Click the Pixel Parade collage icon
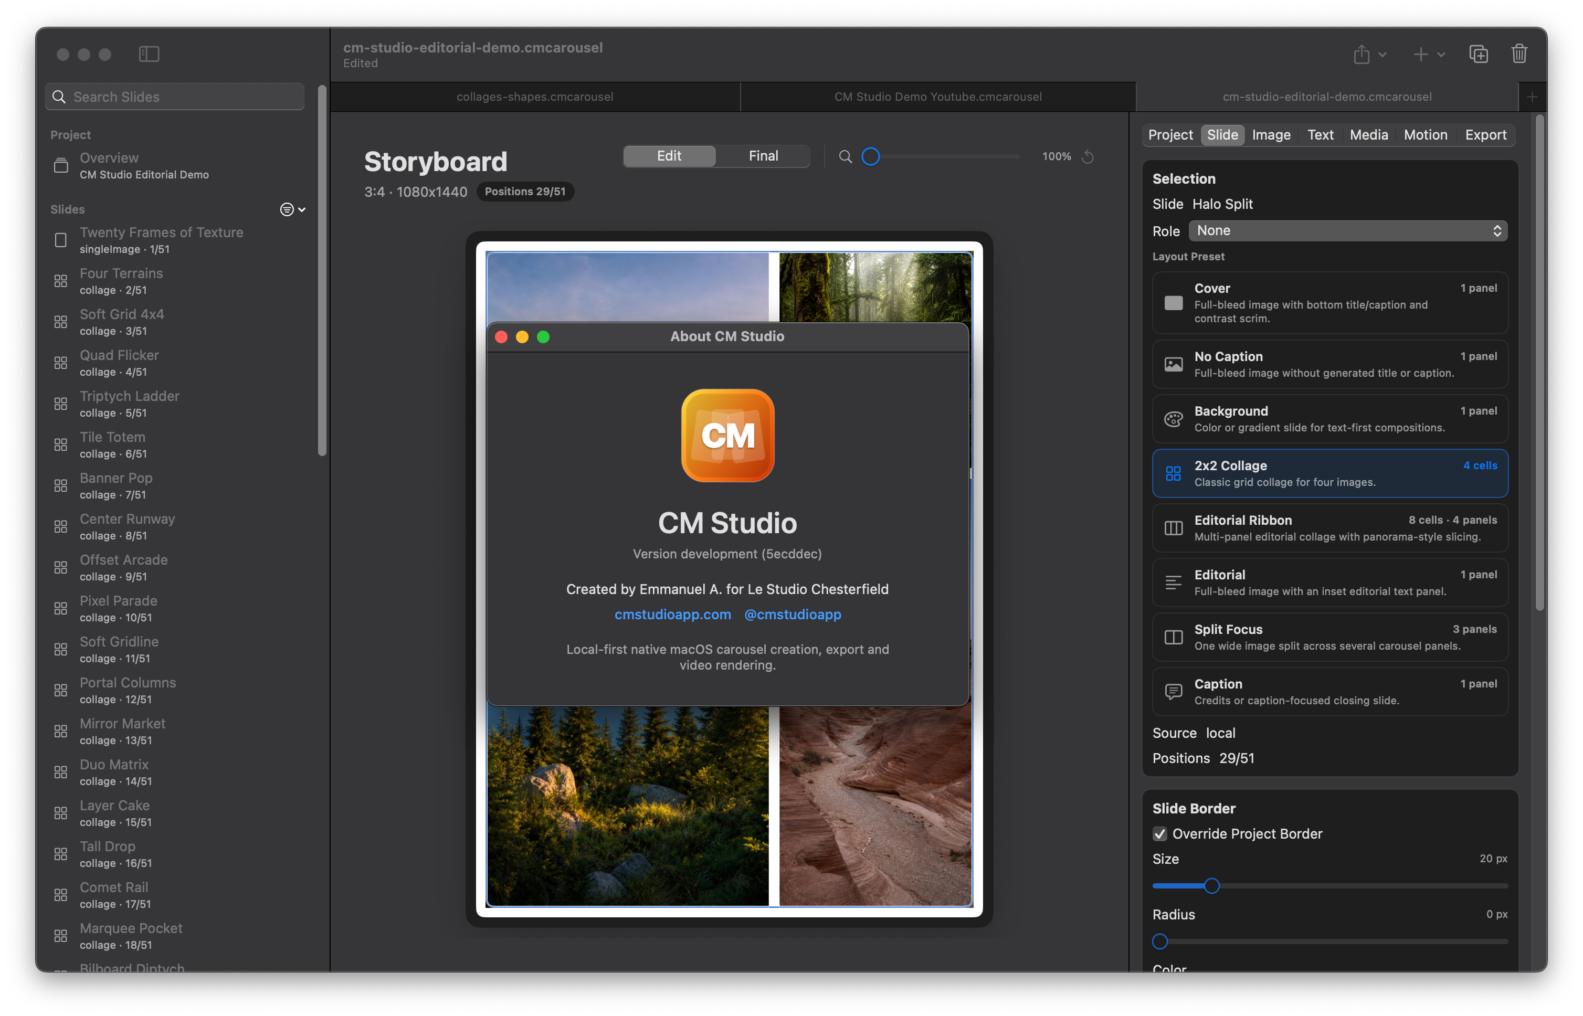The width and height of the screenshot is (1583, 1016). 61,608
